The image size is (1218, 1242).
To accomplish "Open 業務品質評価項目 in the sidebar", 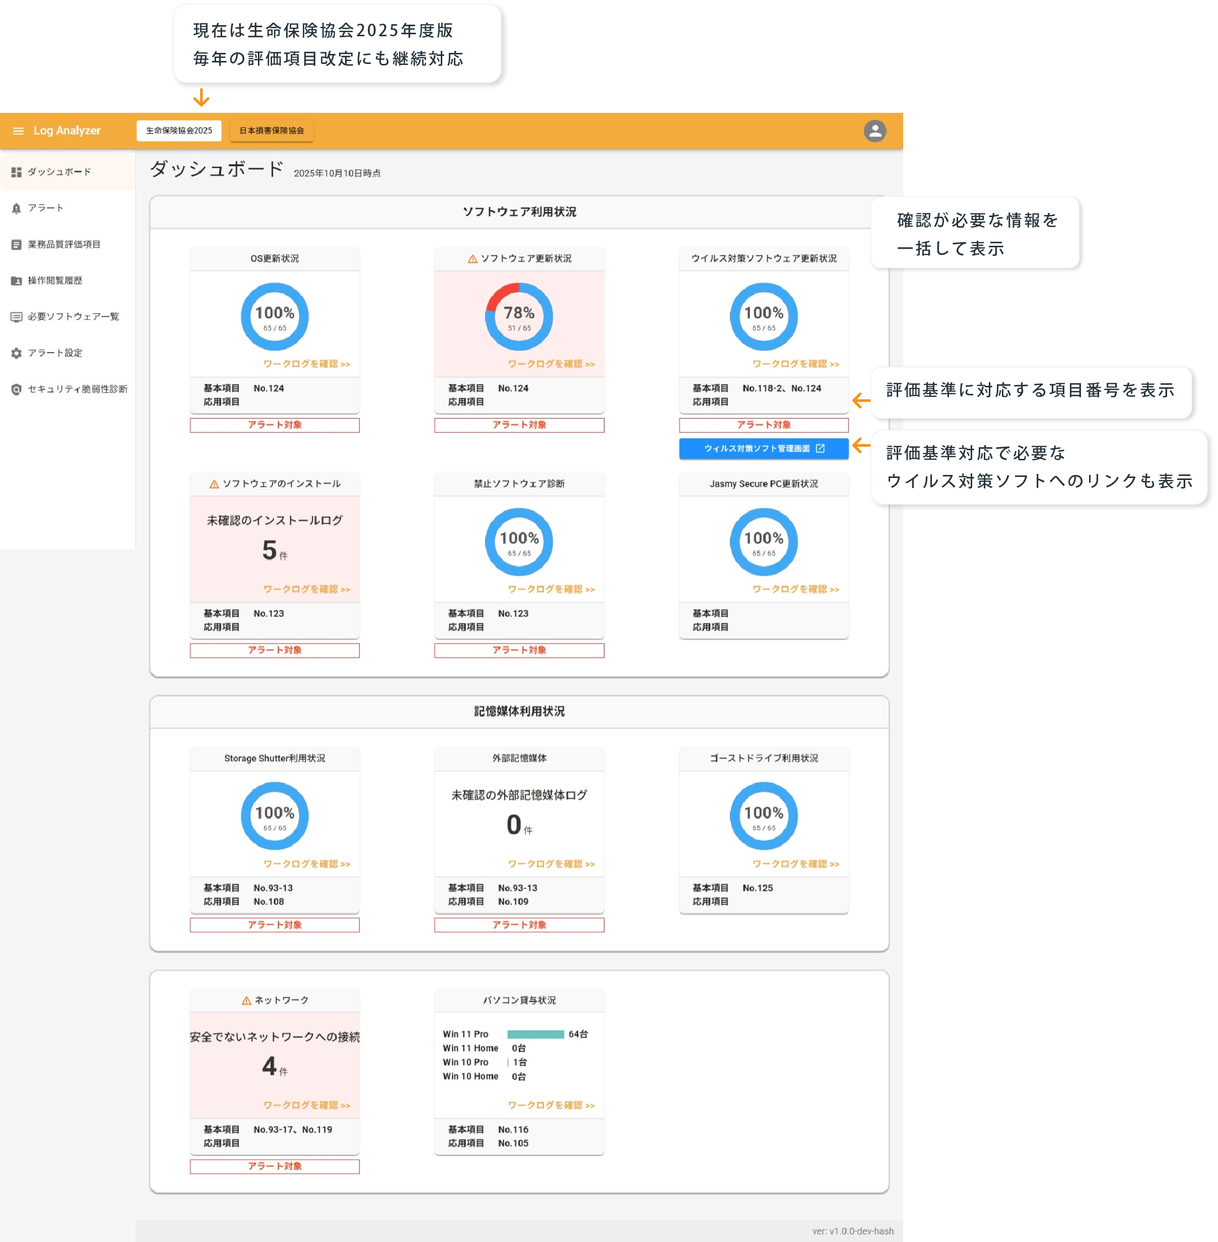I will pos(63,244).
